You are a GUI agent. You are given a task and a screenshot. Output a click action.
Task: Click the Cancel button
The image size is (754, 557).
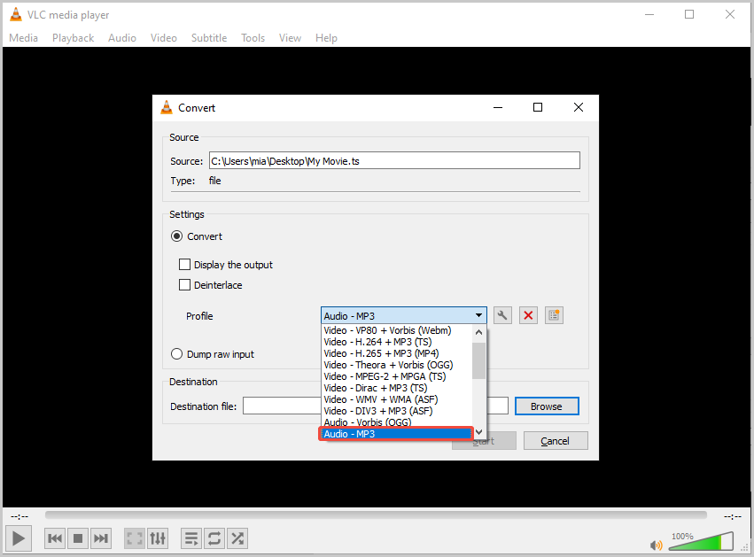556,441
